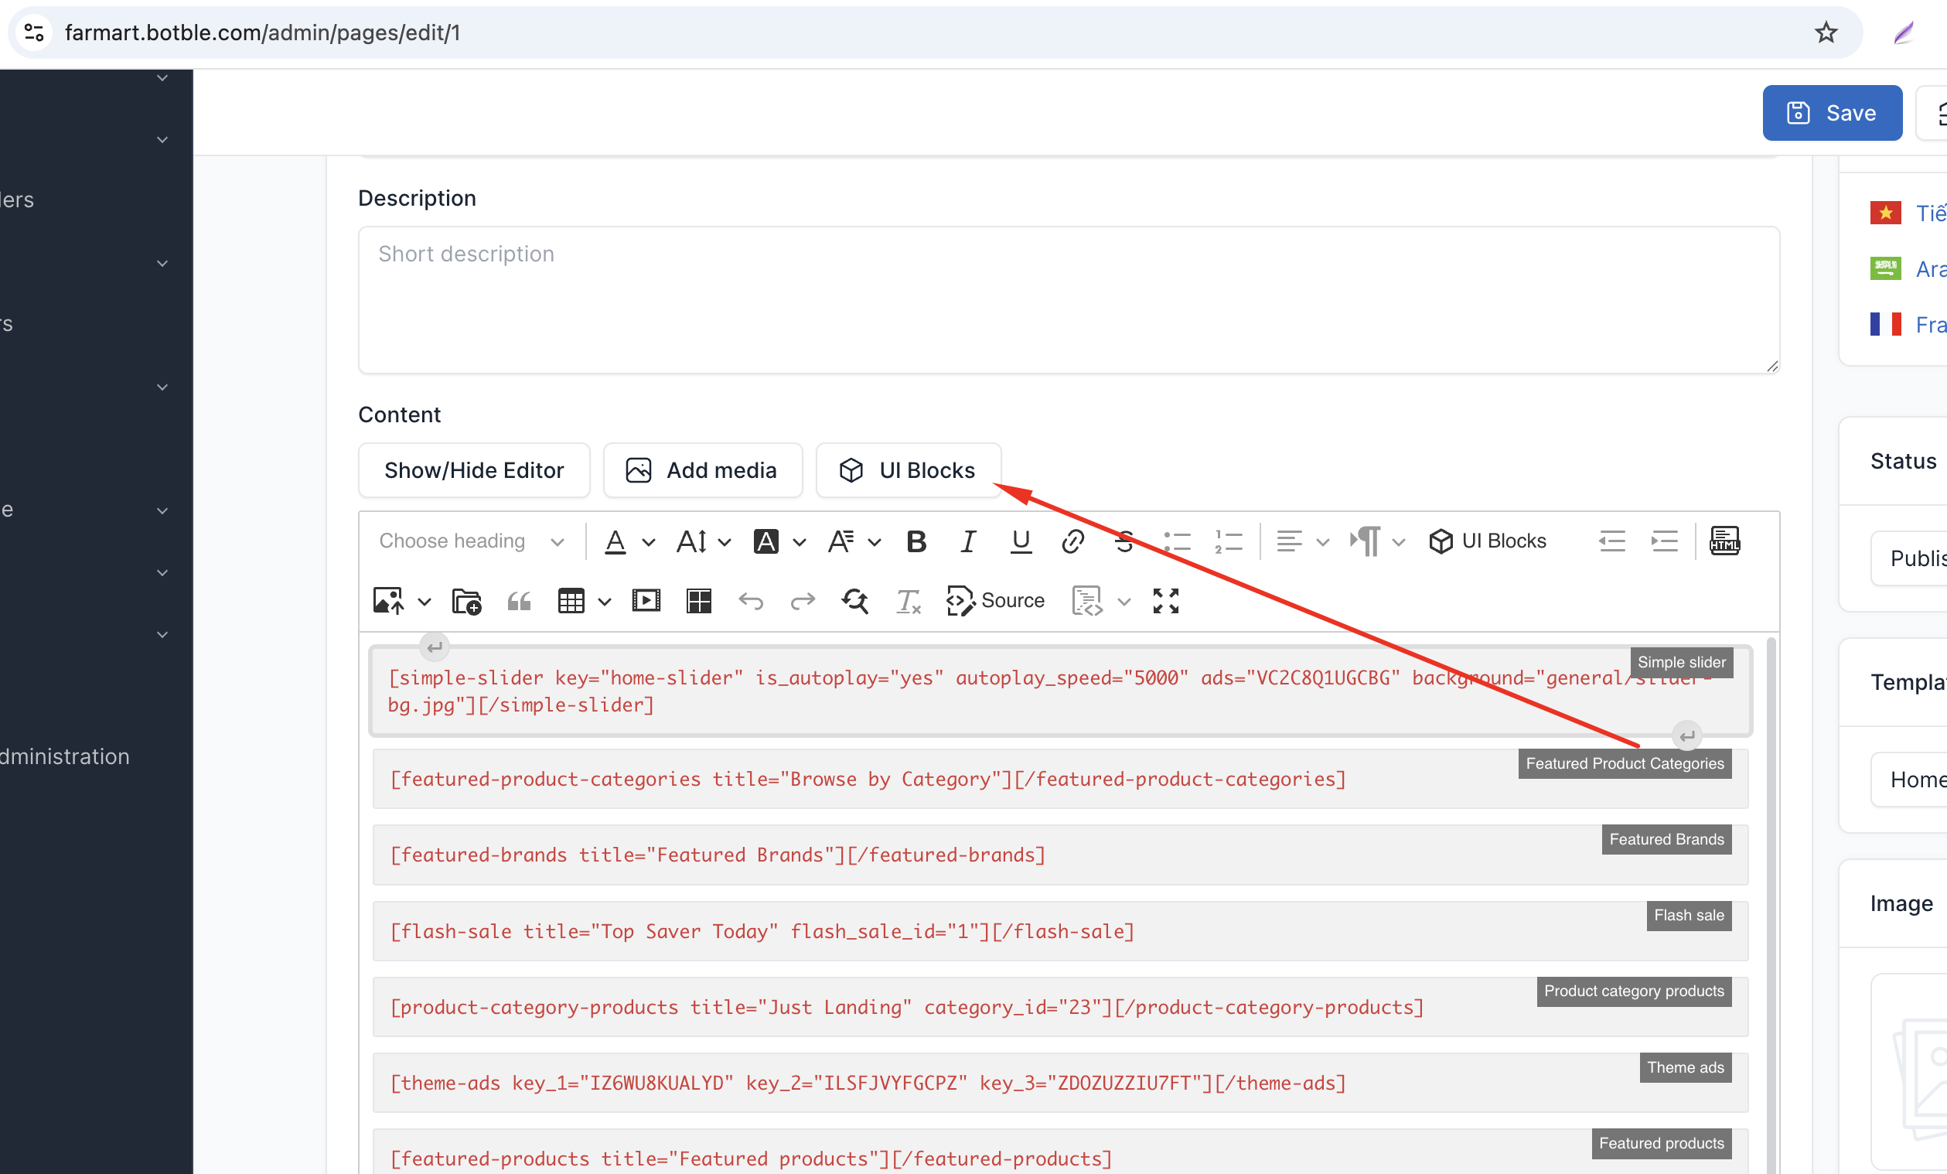This screenshot has width=1947, height=1174.
Task: Insert HTML embed with HTML icon
Action: 1724,541
